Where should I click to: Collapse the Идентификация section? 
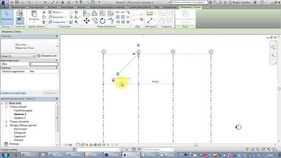[57, 61]
